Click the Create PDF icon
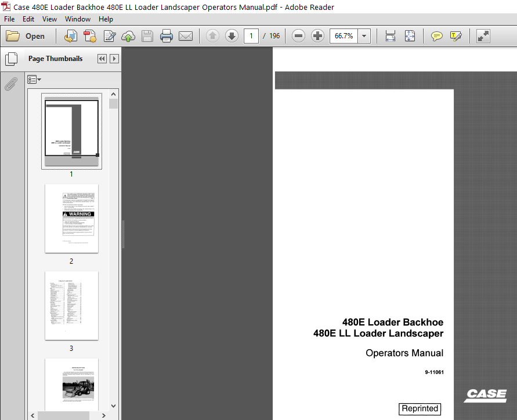The width and height of the screenshot is (517, 420). 90,36
